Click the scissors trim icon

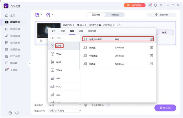click(41, 41)
